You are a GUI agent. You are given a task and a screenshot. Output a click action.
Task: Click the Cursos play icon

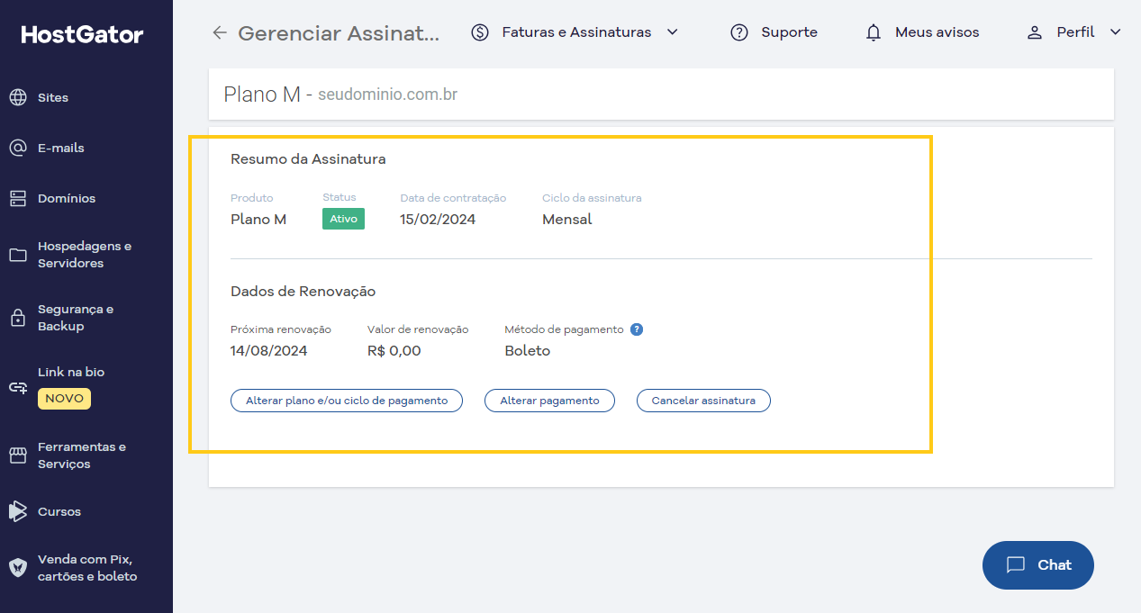pyautogui.click(x=18, y=511)
